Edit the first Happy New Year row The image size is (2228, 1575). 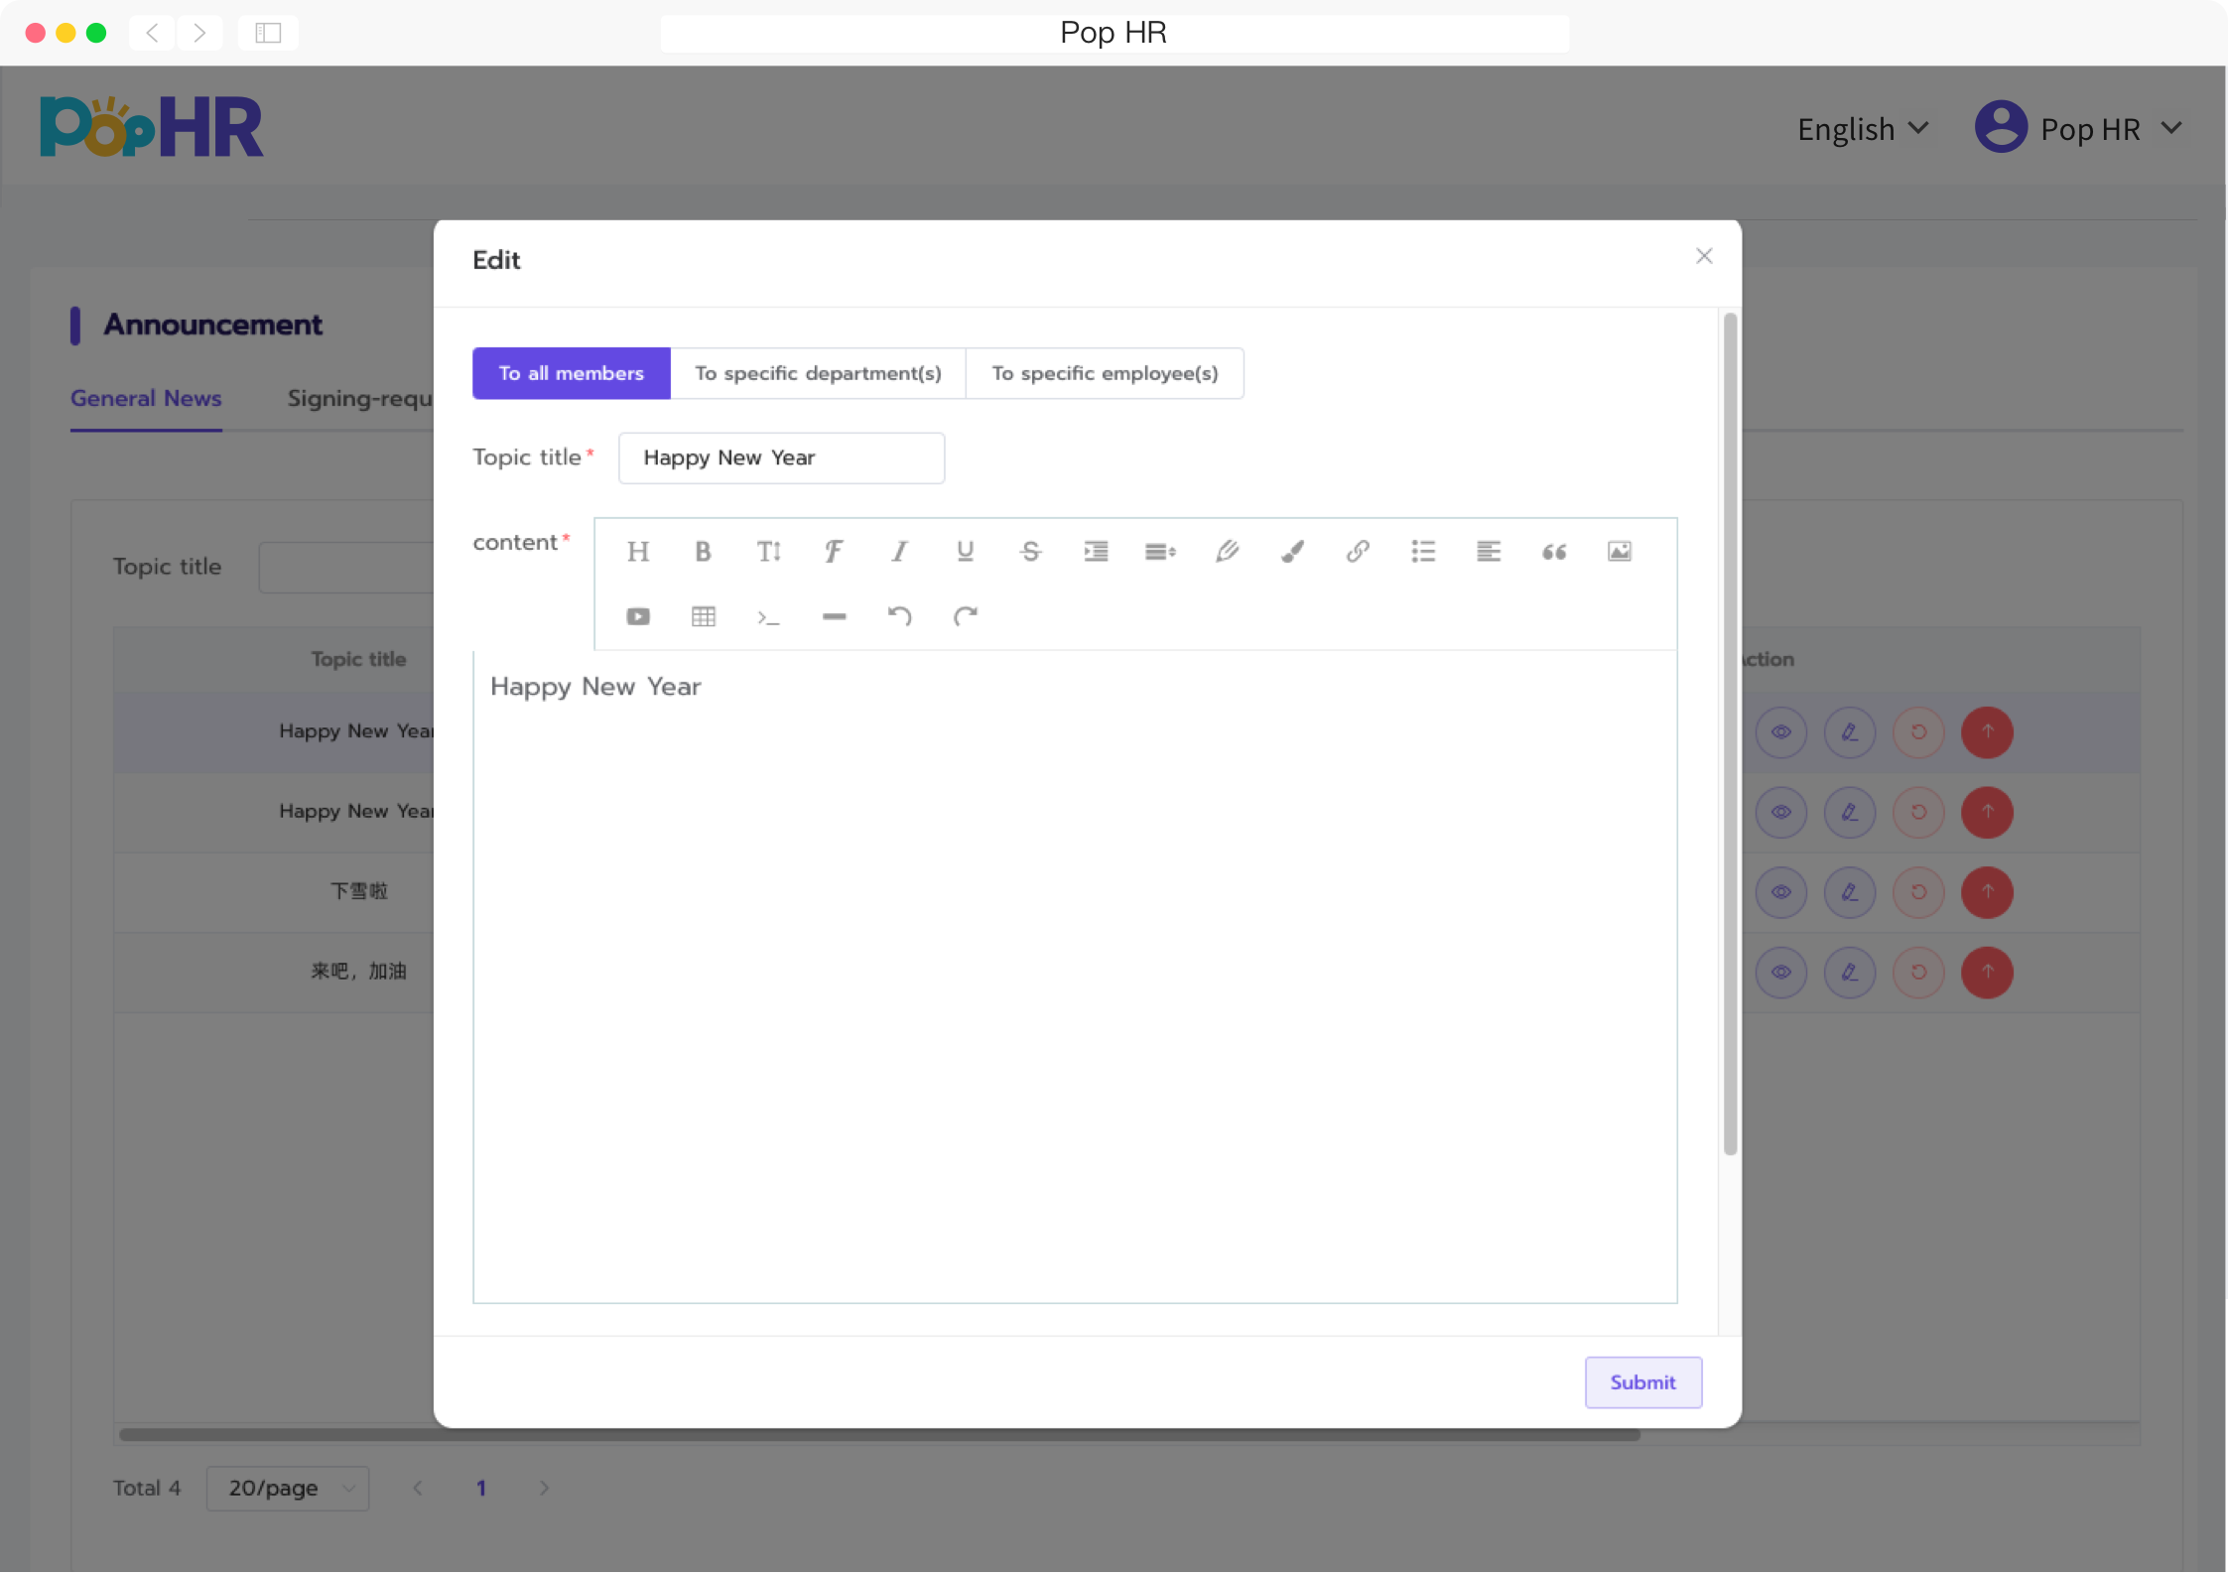tap(1850, 732)
